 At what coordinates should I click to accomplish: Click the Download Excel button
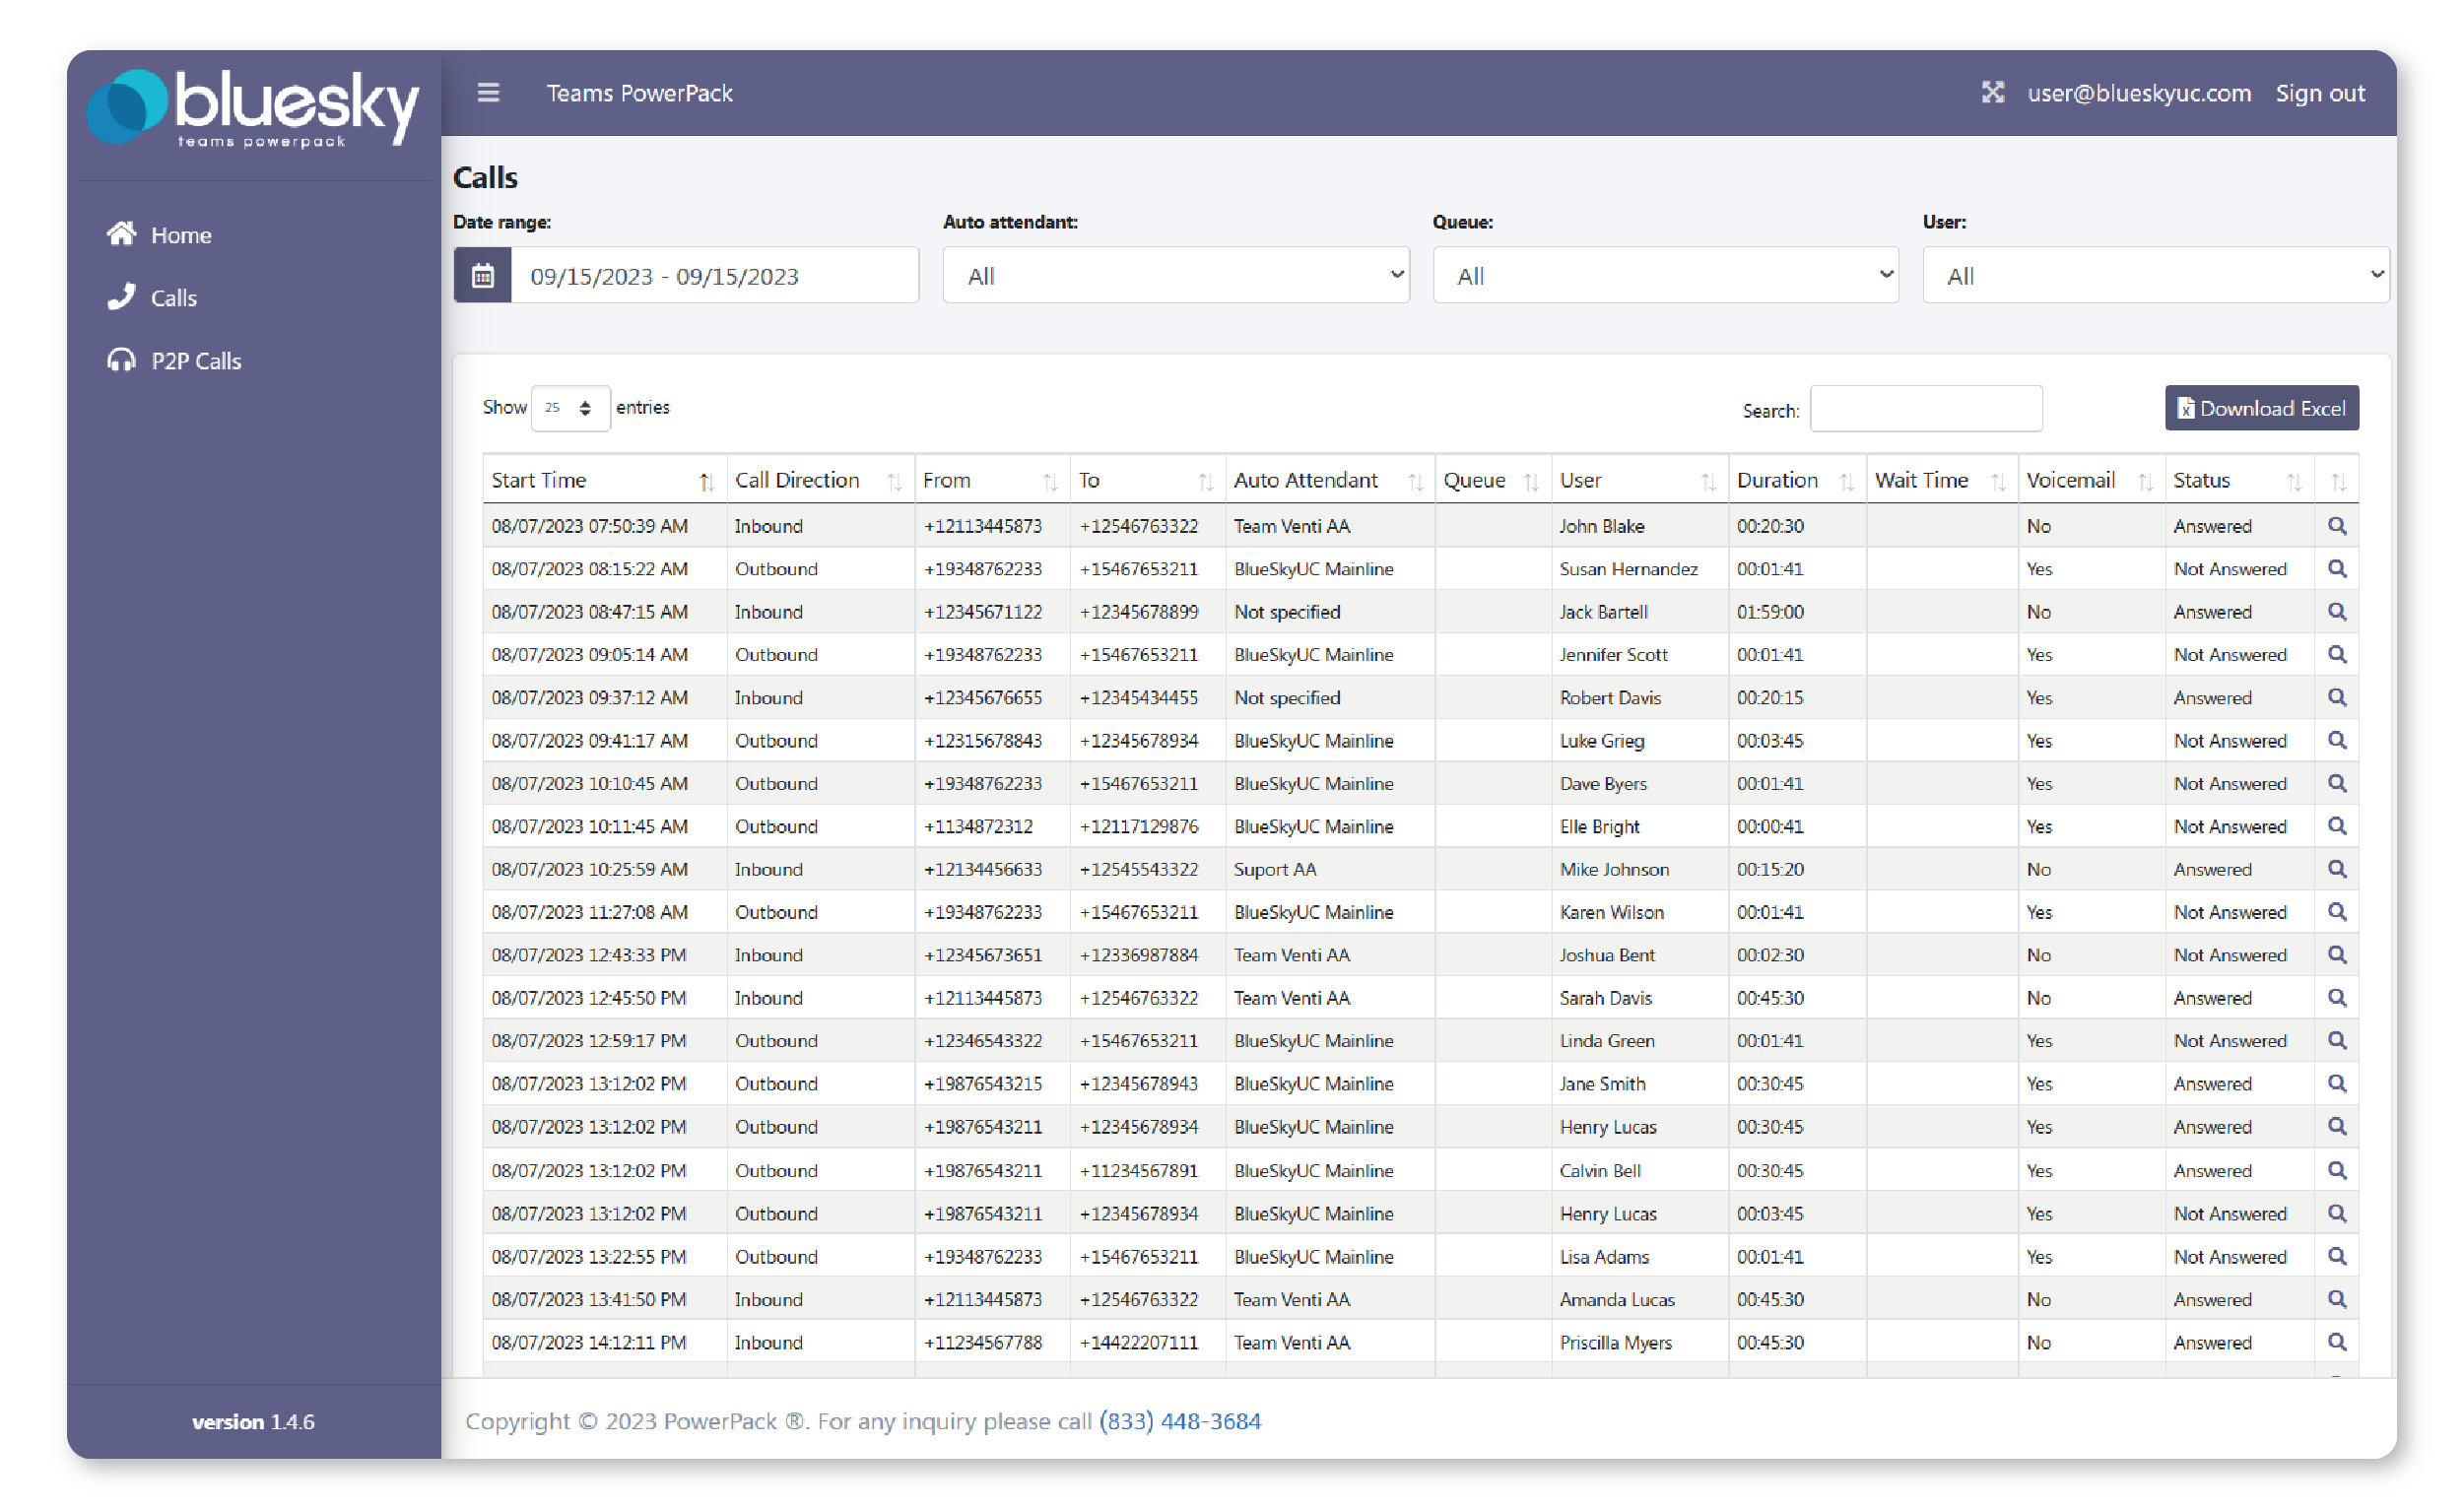click(x=2261, y=408)
